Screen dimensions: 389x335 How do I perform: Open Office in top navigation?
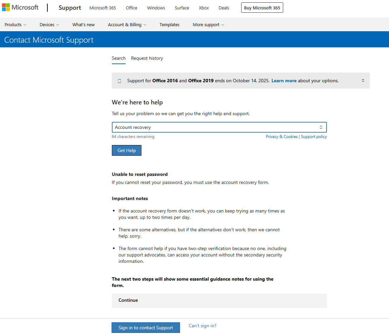click(x=131, y=8)
